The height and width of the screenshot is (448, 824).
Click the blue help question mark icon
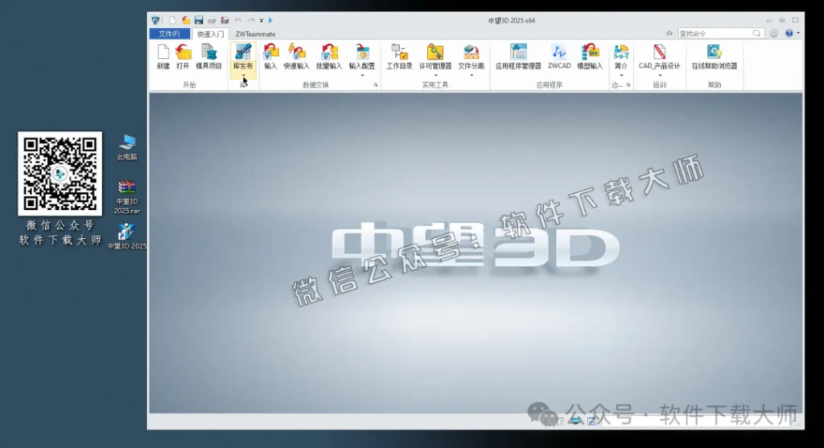789,33
